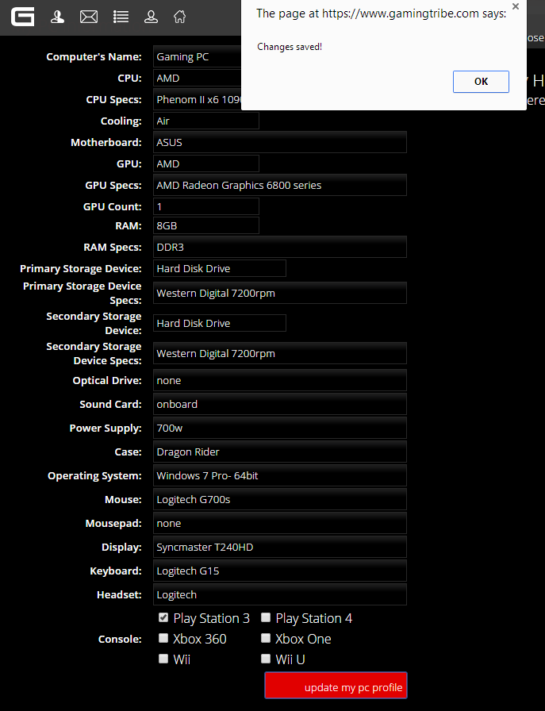Edit the Sound Card onboard field

(x=280, y=404)
